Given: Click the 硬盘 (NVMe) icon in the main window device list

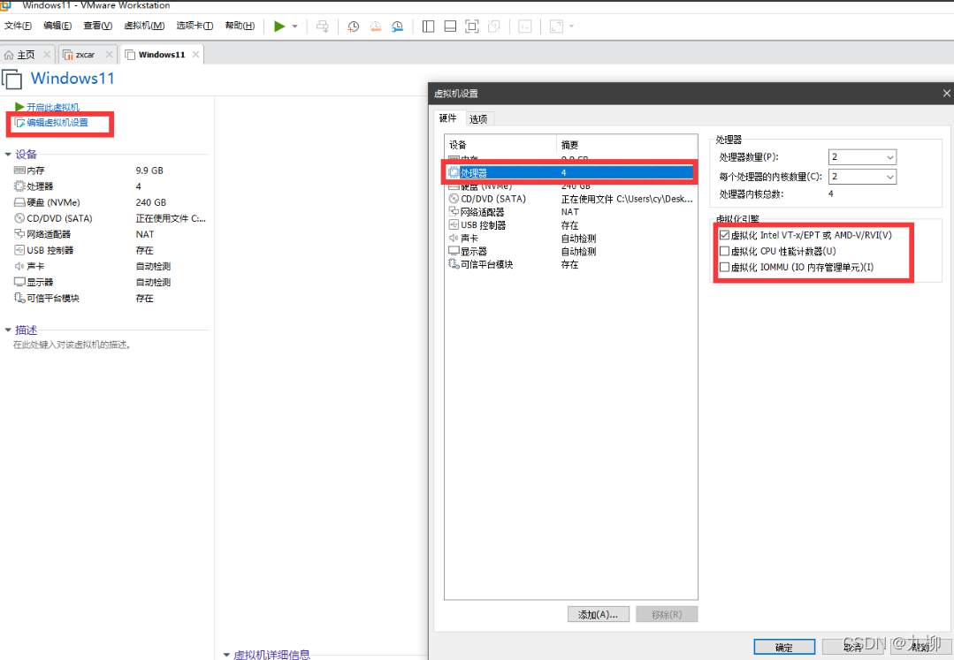Looking at the screenshot, I should 19,202.
